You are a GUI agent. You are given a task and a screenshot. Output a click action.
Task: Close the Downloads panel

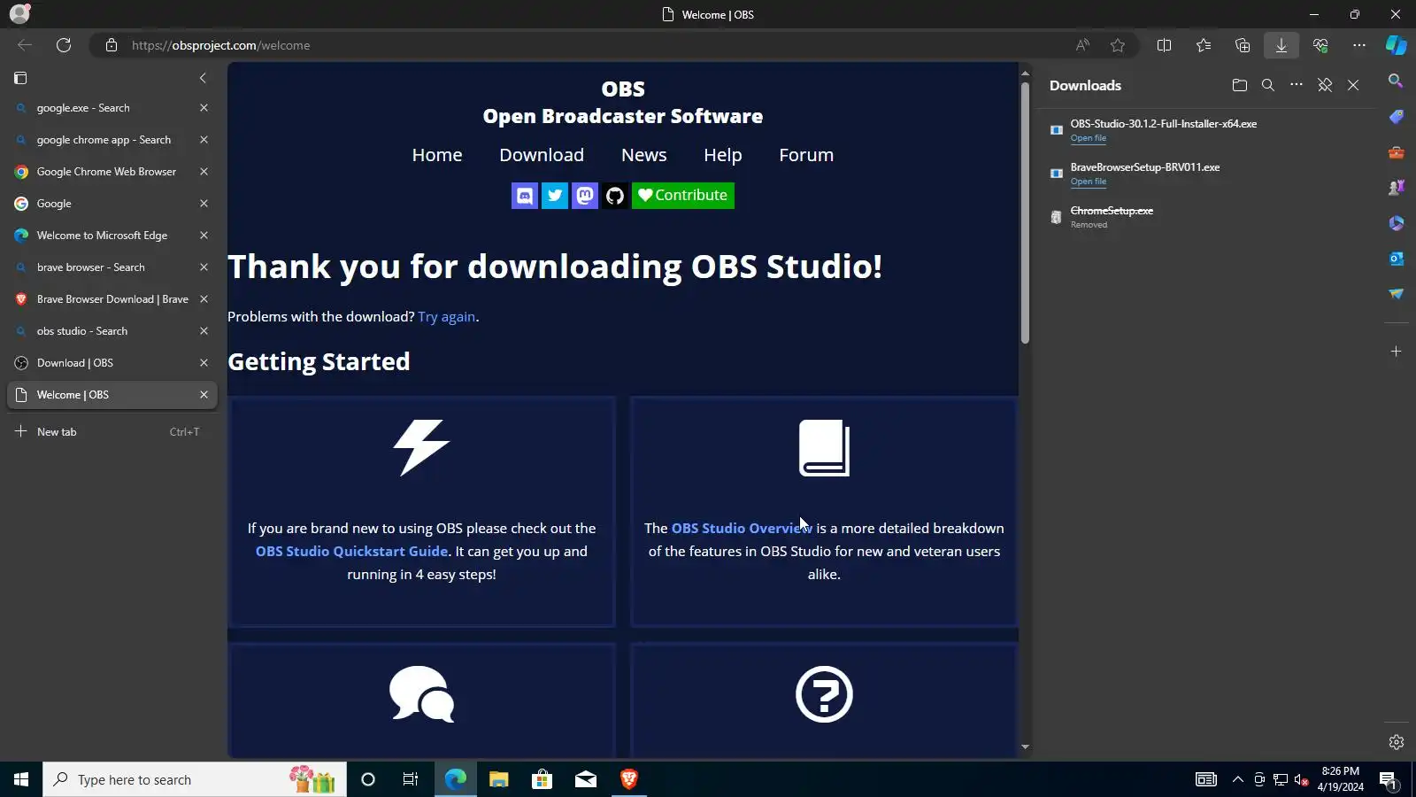click(1353, 85)
